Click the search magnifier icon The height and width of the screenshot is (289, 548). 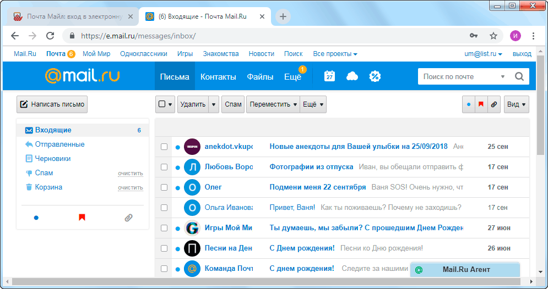click(x=519, y=76)
